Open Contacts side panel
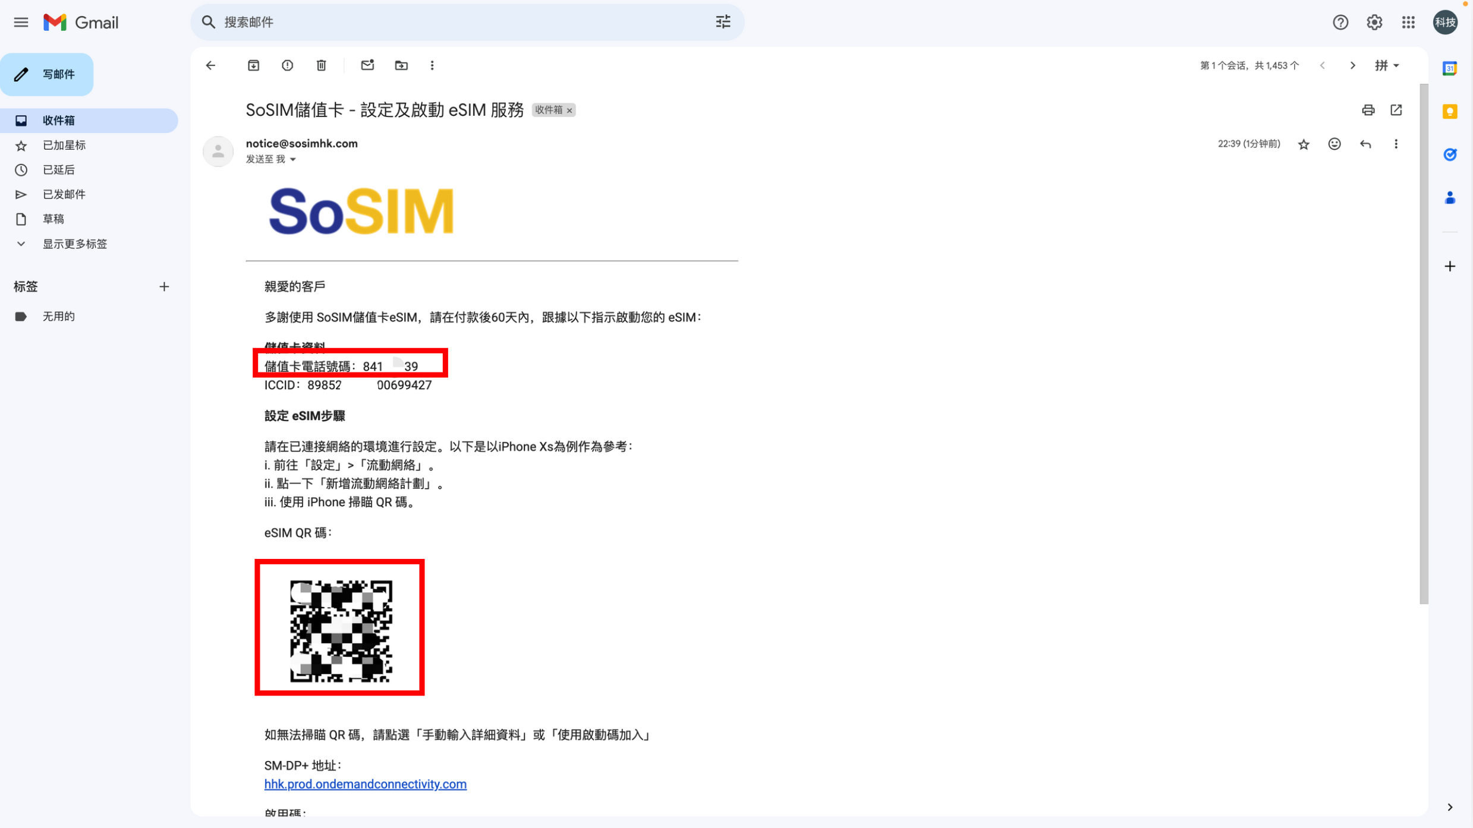The image size is (1473, 828). 1449,198
